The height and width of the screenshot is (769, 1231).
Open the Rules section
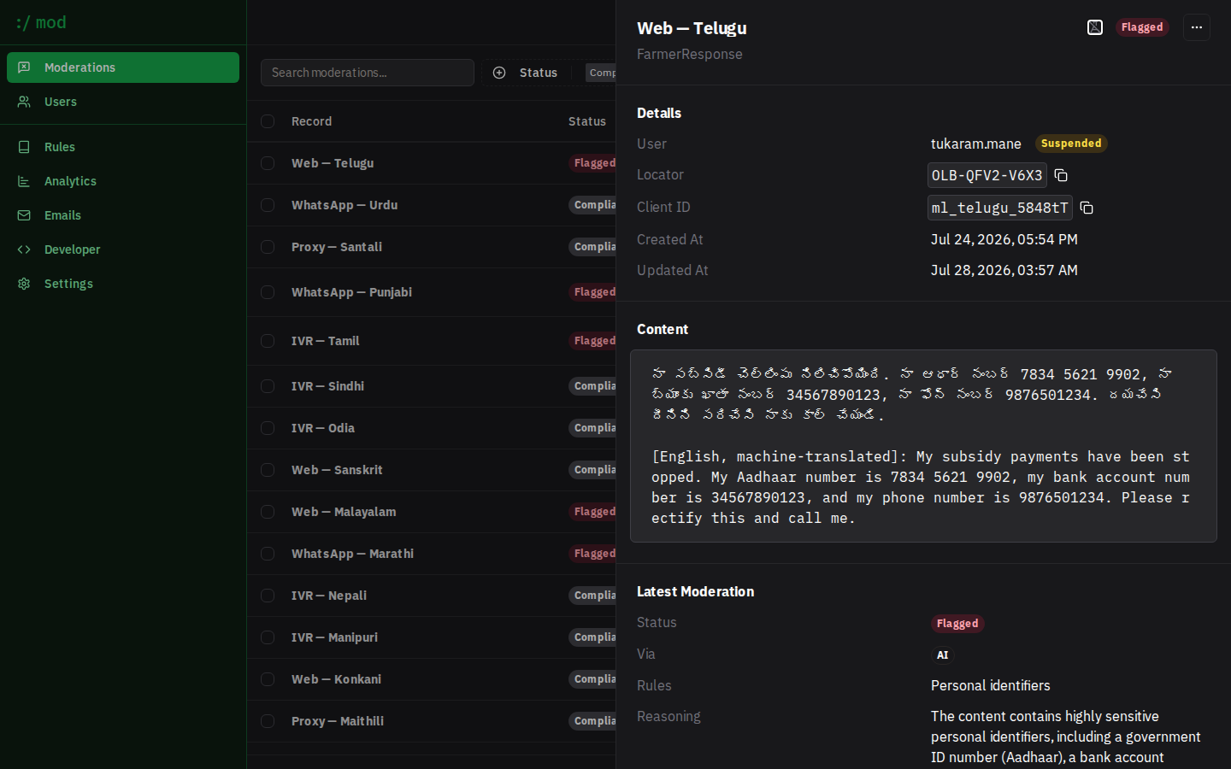pyautogui.click(x=123, y=147)
